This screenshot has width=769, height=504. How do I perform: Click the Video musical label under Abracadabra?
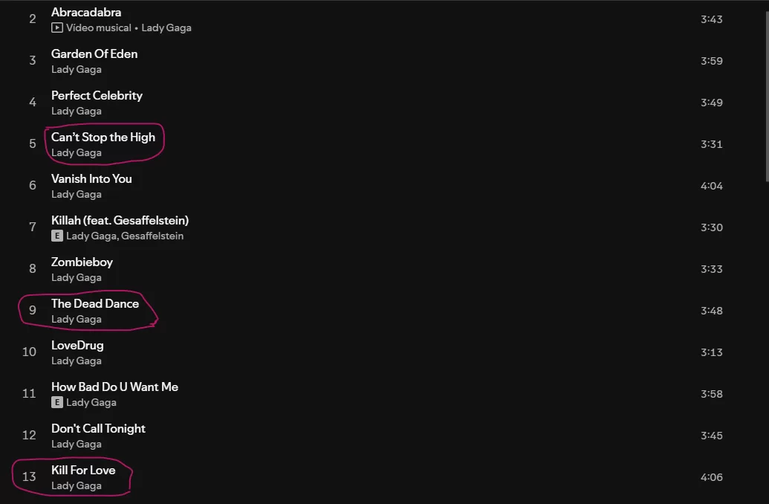pyautogui.click(x=98, y=28)
